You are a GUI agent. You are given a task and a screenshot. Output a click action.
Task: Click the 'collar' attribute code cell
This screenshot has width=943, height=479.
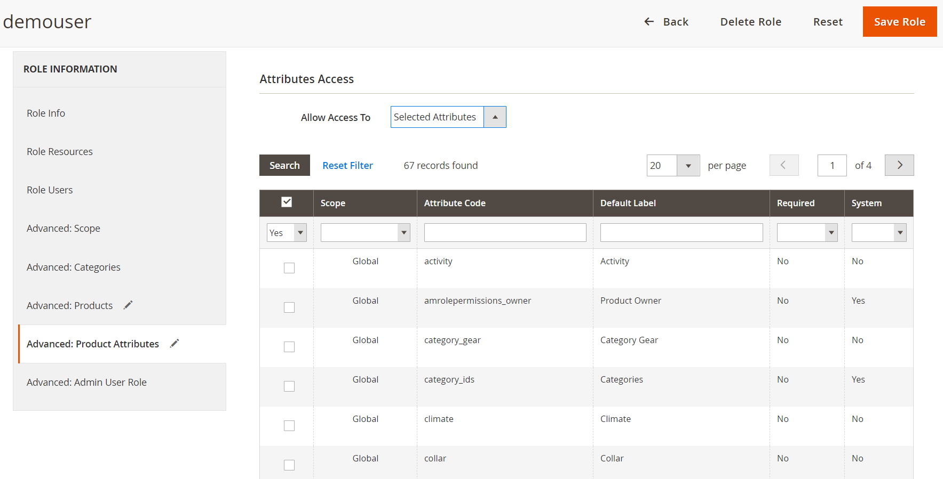pyautogui.click(x=435, y=458)
